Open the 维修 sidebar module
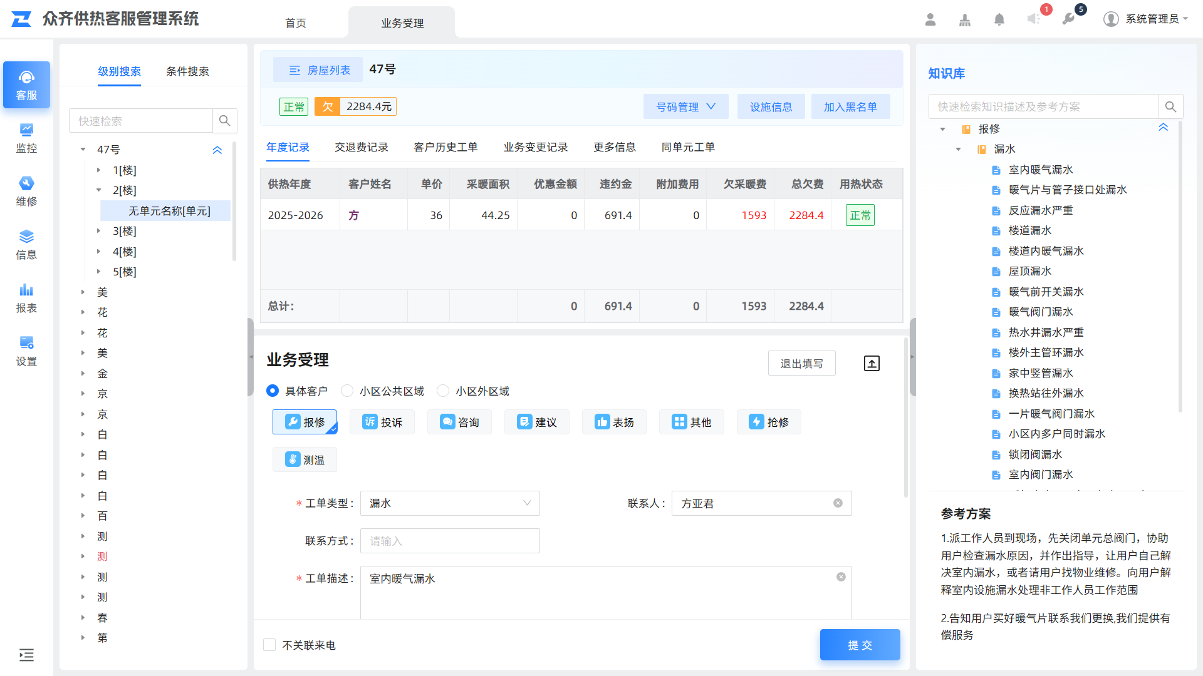The image size is (1203, 676). coord(26,192)
